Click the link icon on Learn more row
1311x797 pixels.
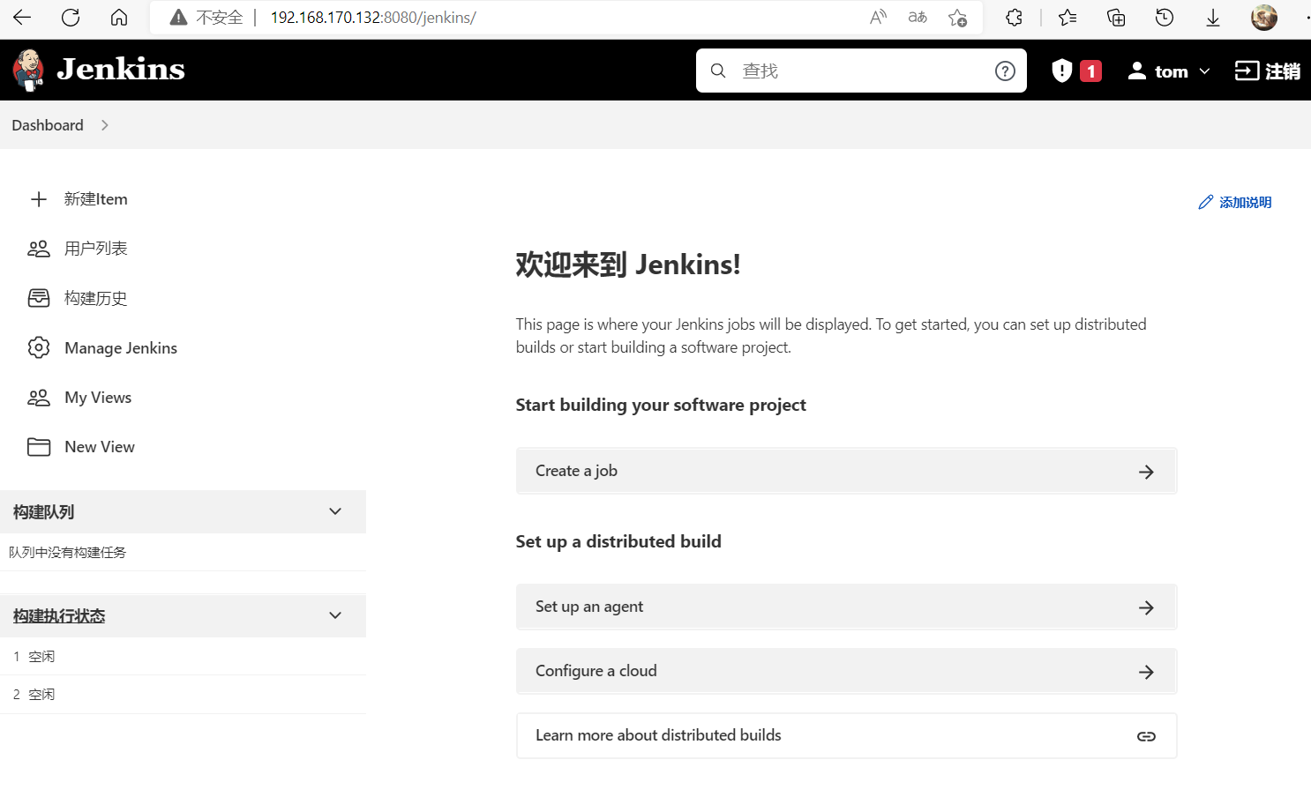pyautogui.click(x=1146, y=736)
